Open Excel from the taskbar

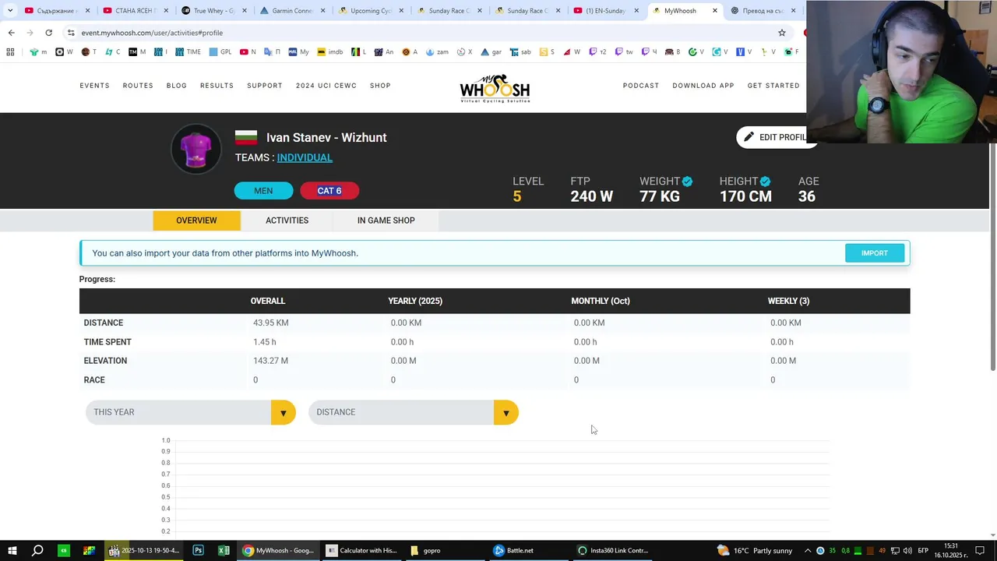[224, 550]
